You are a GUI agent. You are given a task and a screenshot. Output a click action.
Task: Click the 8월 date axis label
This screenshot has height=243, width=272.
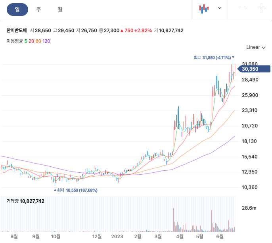[x=14, y=236]
